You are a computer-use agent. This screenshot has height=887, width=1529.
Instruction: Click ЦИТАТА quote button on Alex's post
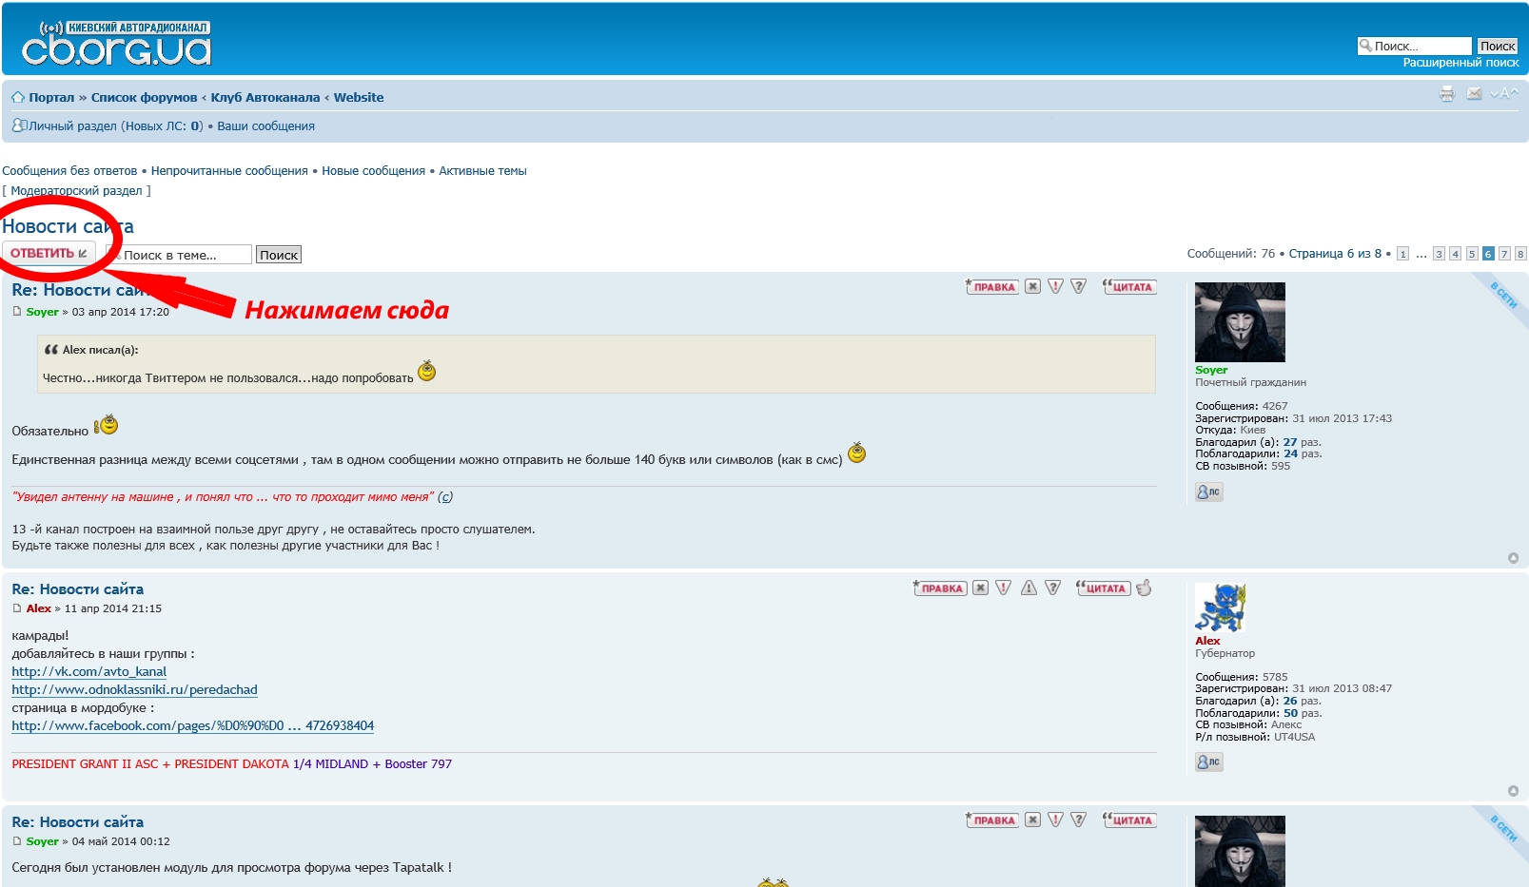click(x=1103, y=588)
